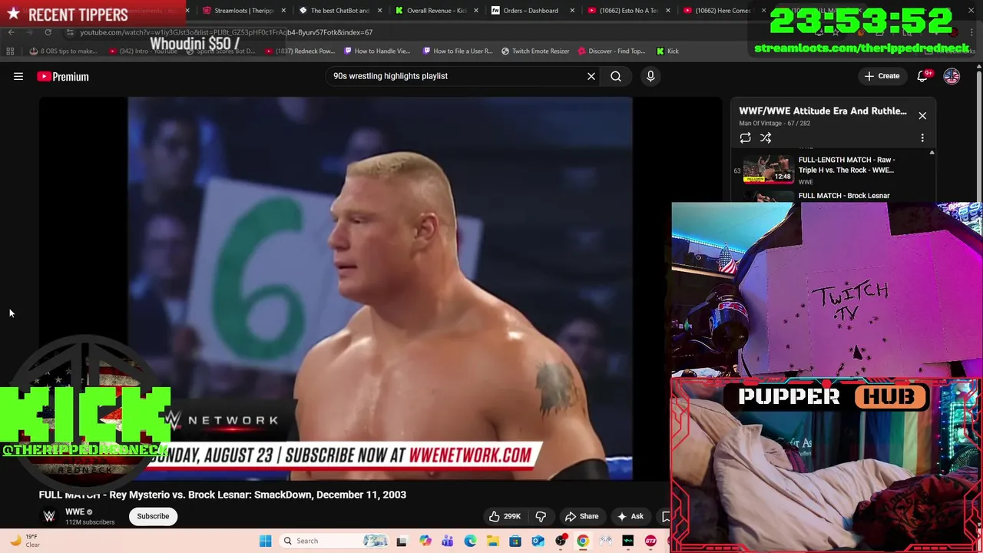Open the account avatar menu

[x=952, y=76]
